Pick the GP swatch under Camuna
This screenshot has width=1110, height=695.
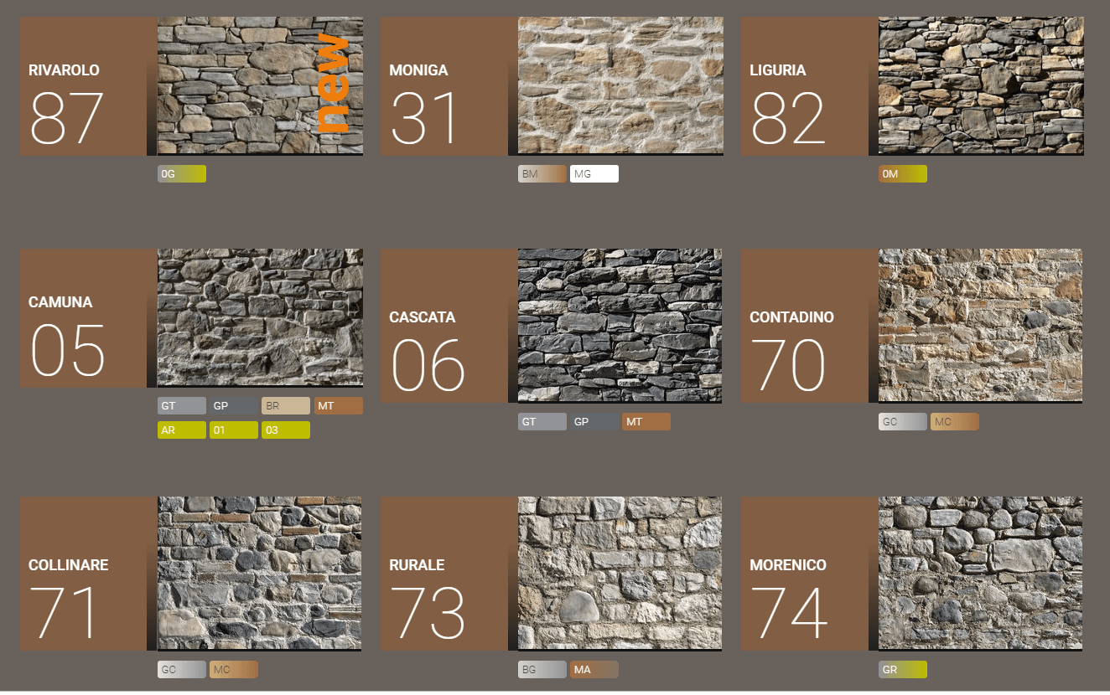coord(234,406)
